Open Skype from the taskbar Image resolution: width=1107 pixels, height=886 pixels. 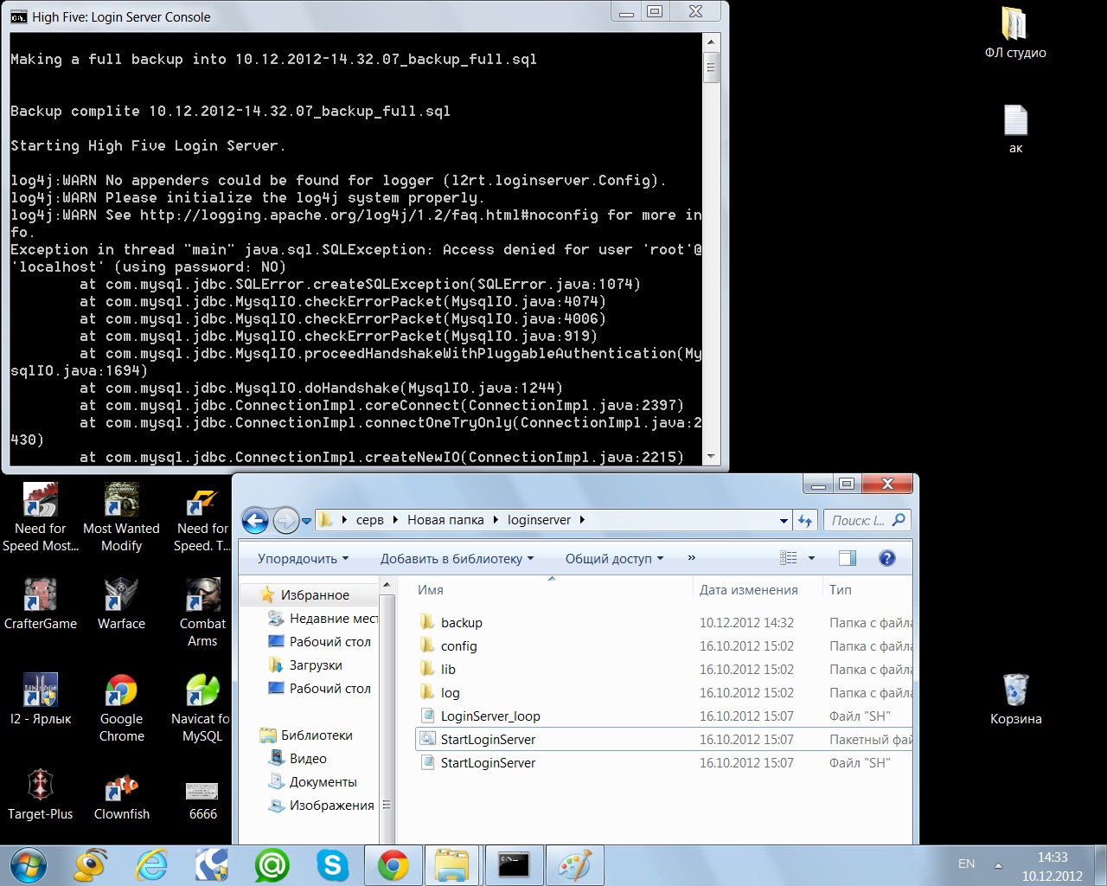[332, 865]
